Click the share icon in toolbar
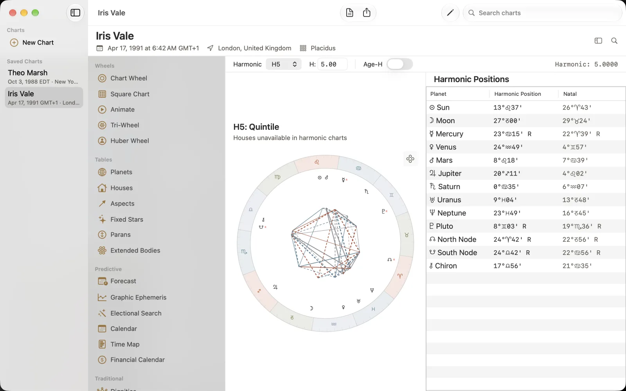Viewport: 626px width, 391px height. pos(367,13)
